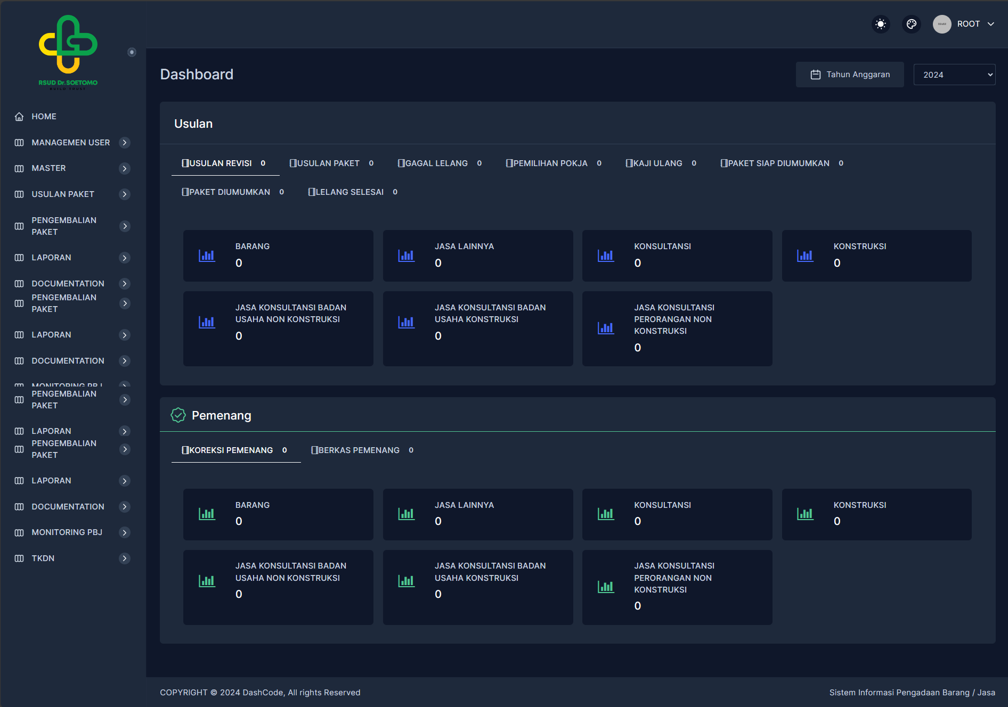Open MONITORING PBJ sidebar item
This screenshot has height=707, width=1008.
[x=67, y=532]
